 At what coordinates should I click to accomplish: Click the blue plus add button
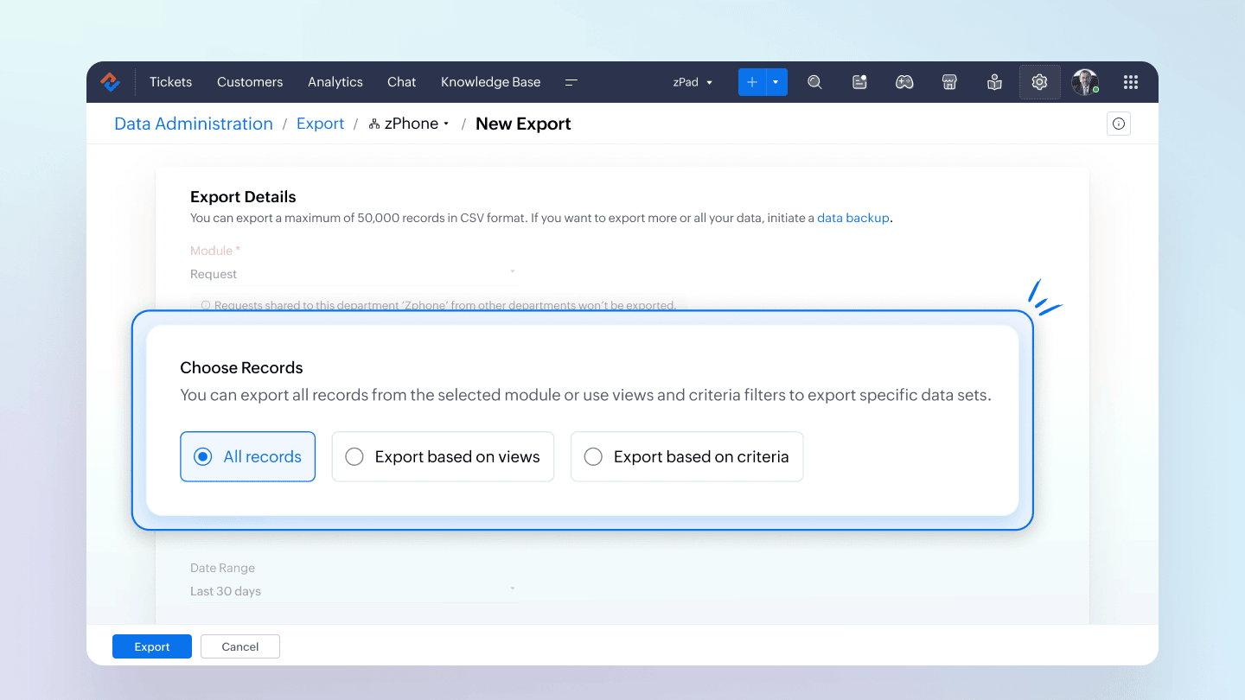tap(752, 82)
